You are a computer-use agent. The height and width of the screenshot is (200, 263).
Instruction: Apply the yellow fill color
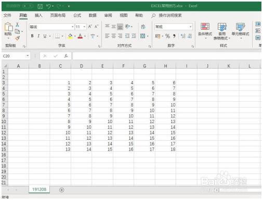(70, 36)
